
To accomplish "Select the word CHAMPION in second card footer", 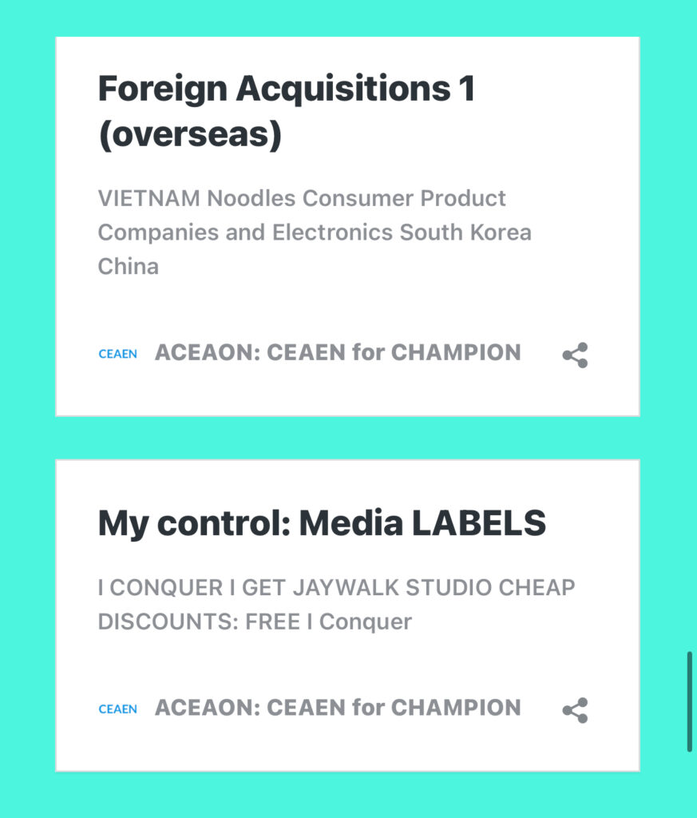I will pos(456,708).
